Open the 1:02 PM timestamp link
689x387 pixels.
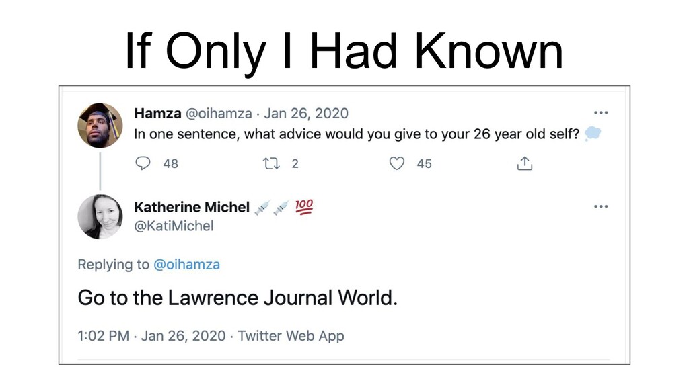tap(103, 336)
